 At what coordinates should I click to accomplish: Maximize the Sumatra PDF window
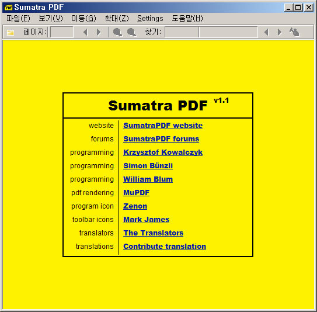pyautogui.click(x=298, y=8)
